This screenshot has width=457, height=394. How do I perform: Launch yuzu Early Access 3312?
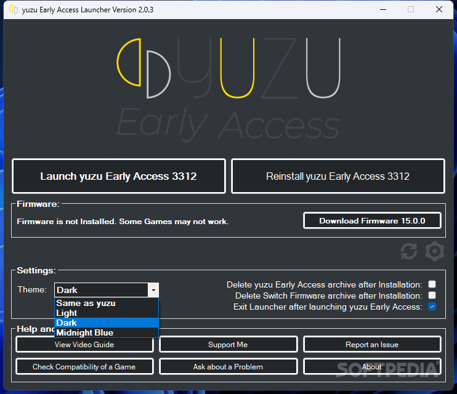point(119,176)
